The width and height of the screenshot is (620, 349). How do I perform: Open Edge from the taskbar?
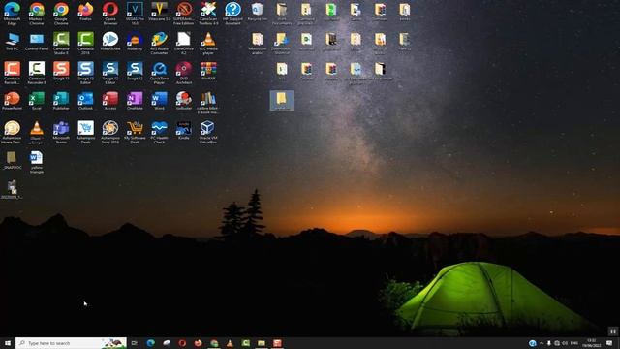[x=151, y=343]
